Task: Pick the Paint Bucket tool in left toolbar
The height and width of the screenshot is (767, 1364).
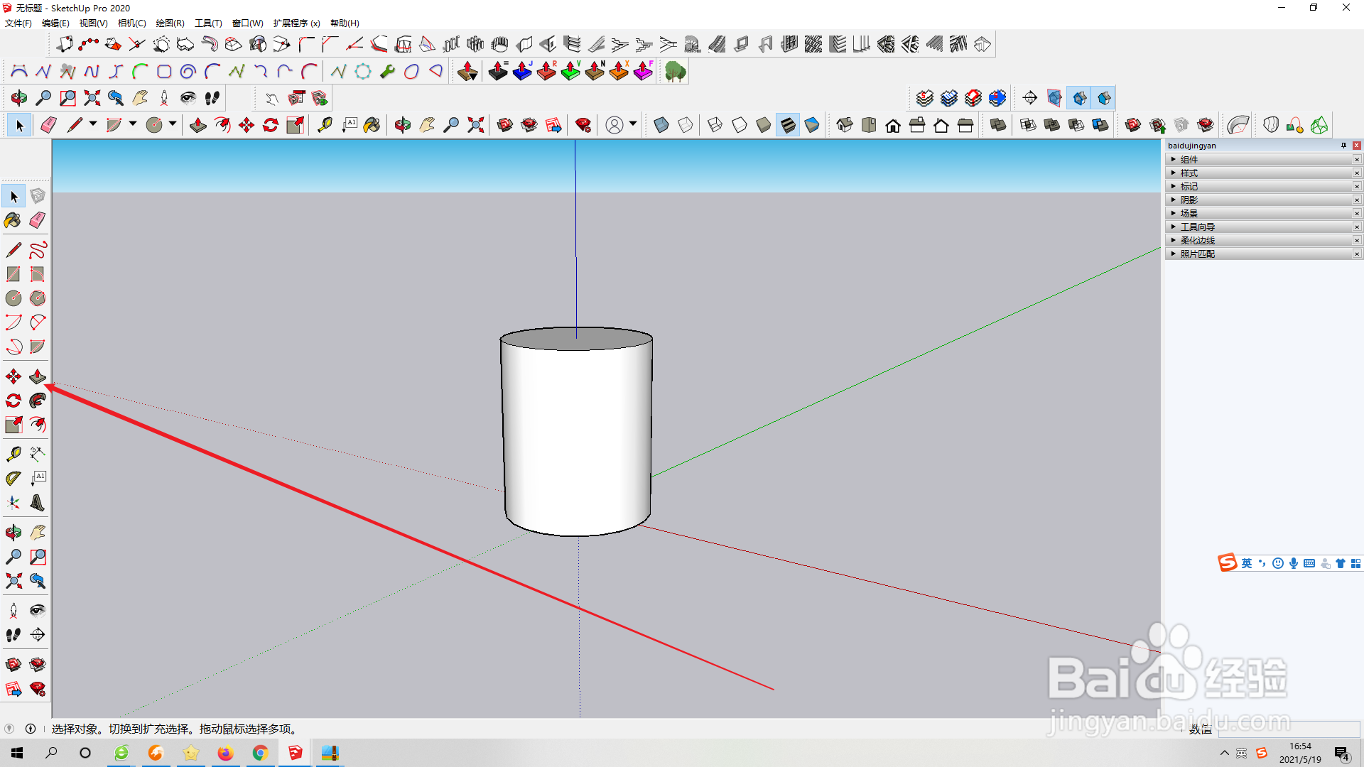Action: tap(13, 220)
